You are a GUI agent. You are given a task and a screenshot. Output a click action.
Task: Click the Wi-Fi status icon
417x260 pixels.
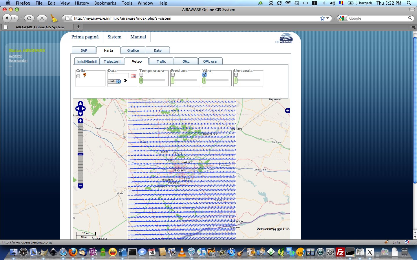(288, 3)
